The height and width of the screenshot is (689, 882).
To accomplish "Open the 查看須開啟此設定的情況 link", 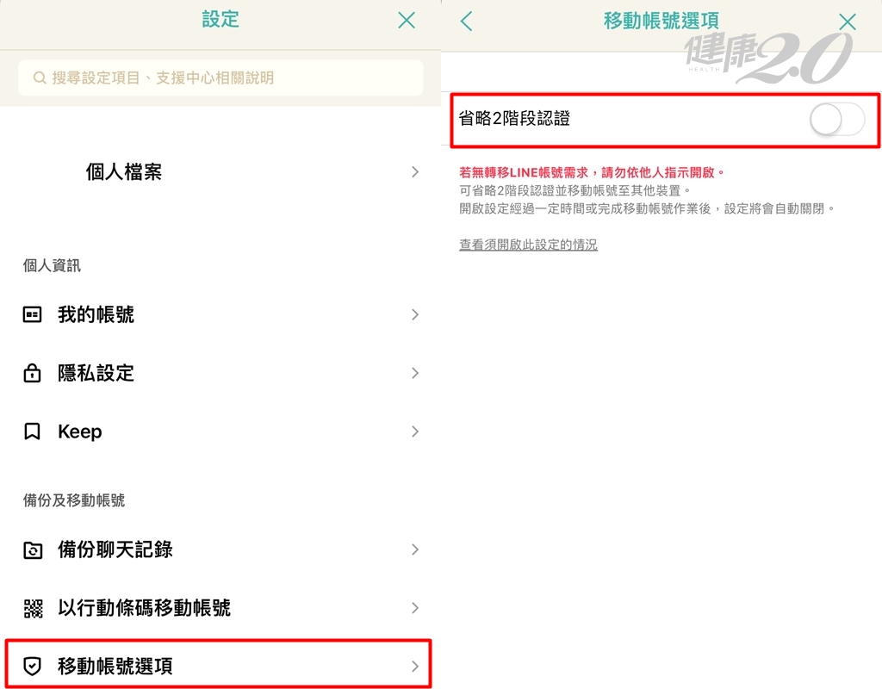I will tap(528, 245).
